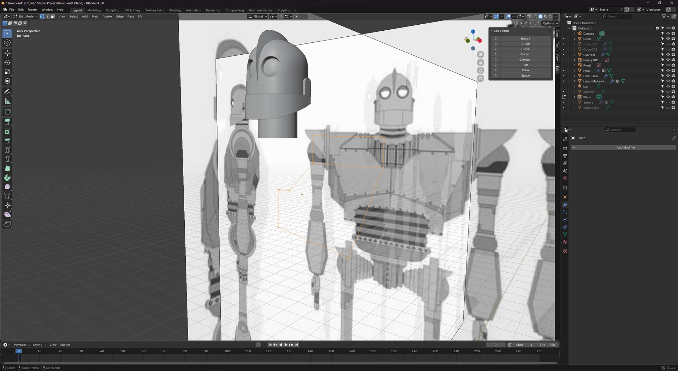Viewport: 678px width, 371px height.
Task: Toggle X-ray display button
Action: pos(529,17)
